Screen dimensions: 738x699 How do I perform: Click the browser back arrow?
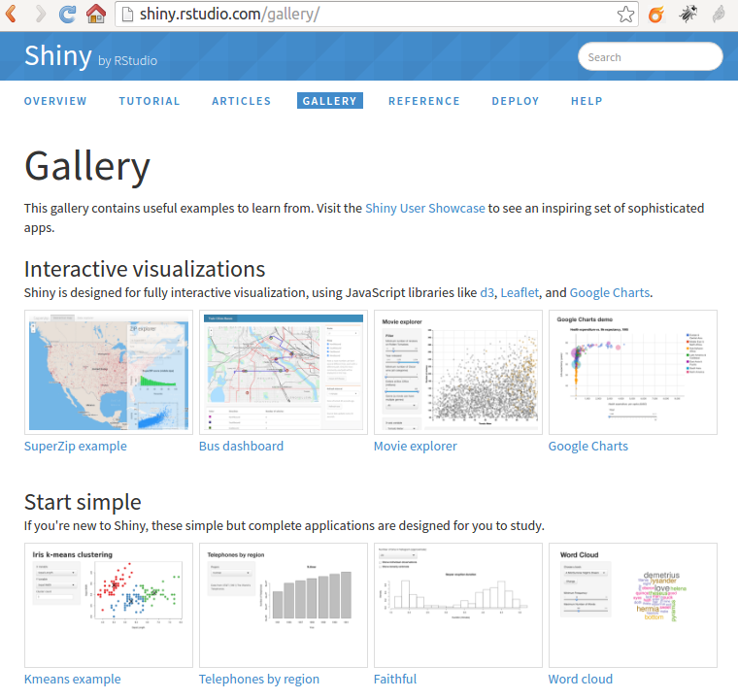click(12, 14)
